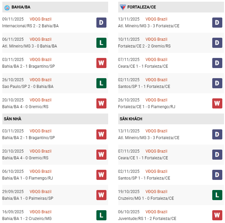Open Bahia/BA 1-0 Flamengo/RJ match row
This screenshot has height=223, width=225.
click(28, 178)
